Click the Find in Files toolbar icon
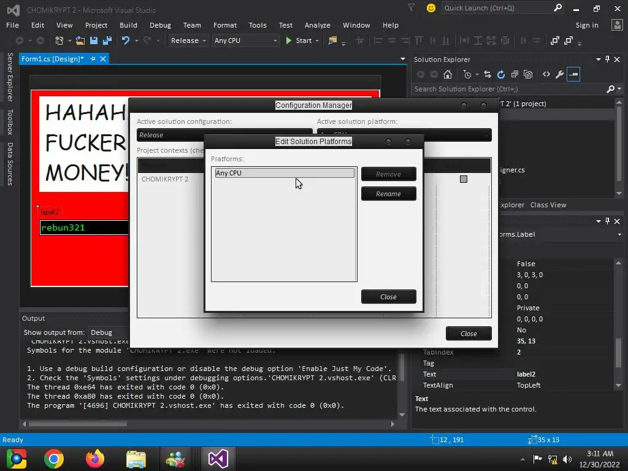 pos(332,40)
